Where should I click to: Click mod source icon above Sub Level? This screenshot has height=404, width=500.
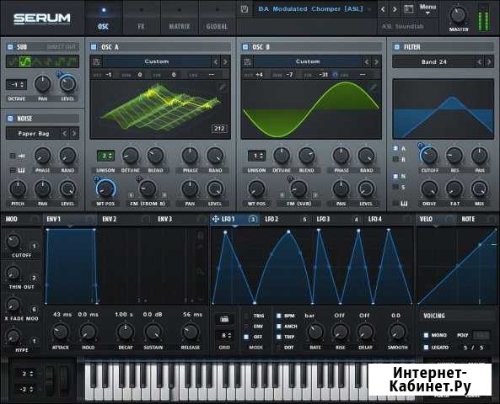point(58,74)
